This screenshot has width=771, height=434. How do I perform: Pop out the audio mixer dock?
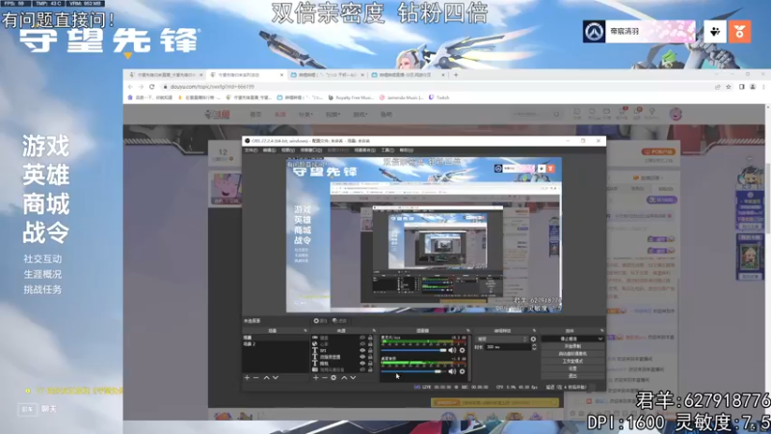point(467,331)
